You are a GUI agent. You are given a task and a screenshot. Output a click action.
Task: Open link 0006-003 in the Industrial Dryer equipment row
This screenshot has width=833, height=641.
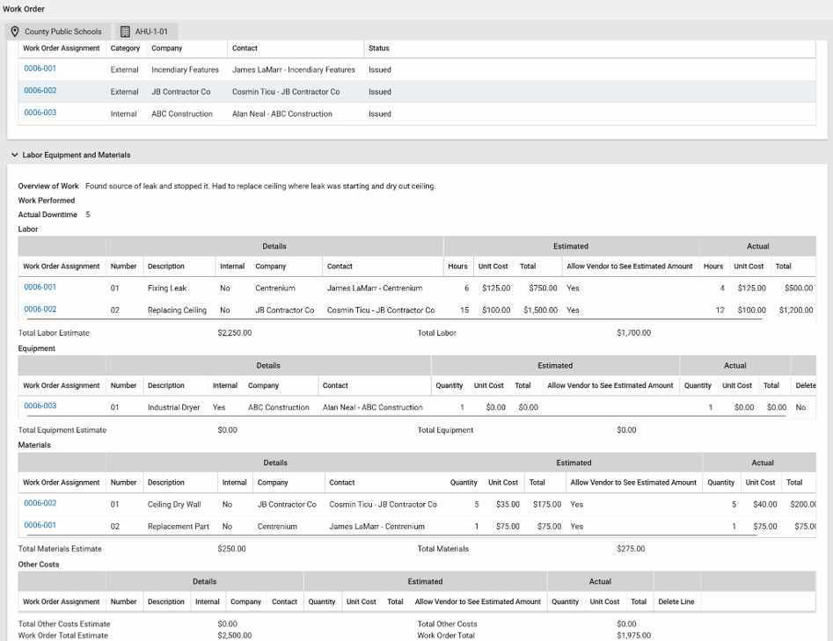click(40, 405)
